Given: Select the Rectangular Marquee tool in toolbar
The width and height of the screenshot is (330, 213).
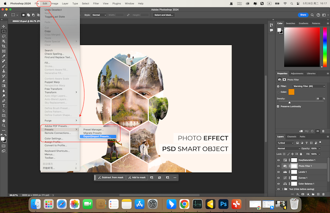Looking at the screenshot, I should (x=4, y=31).
